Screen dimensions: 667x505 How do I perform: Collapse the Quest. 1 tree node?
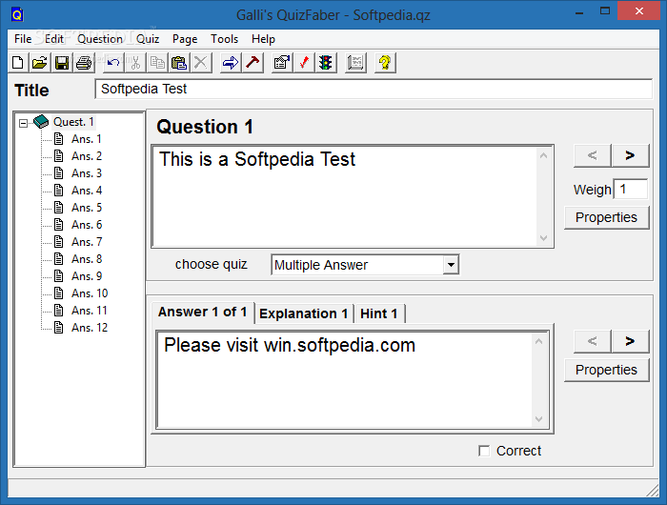point(24,123)
